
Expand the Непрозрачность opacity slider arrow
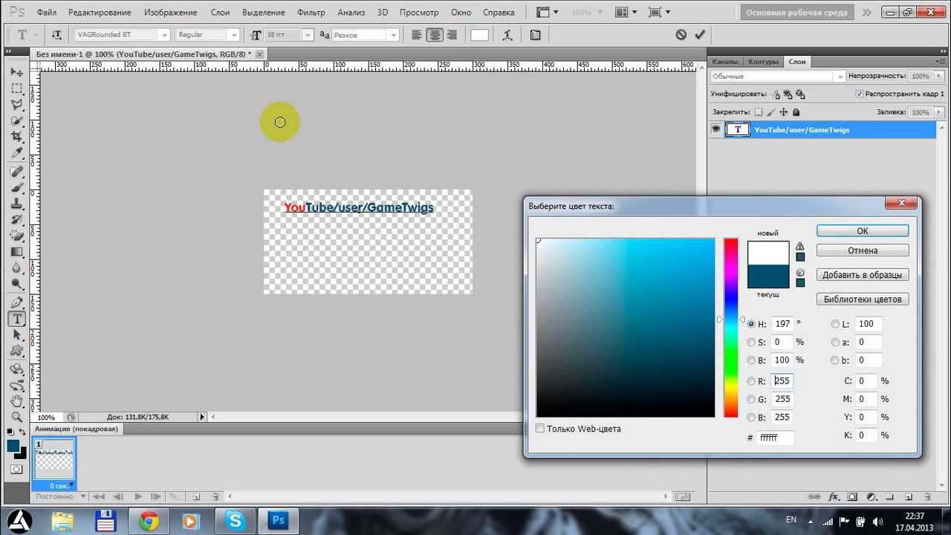point(940,77)
